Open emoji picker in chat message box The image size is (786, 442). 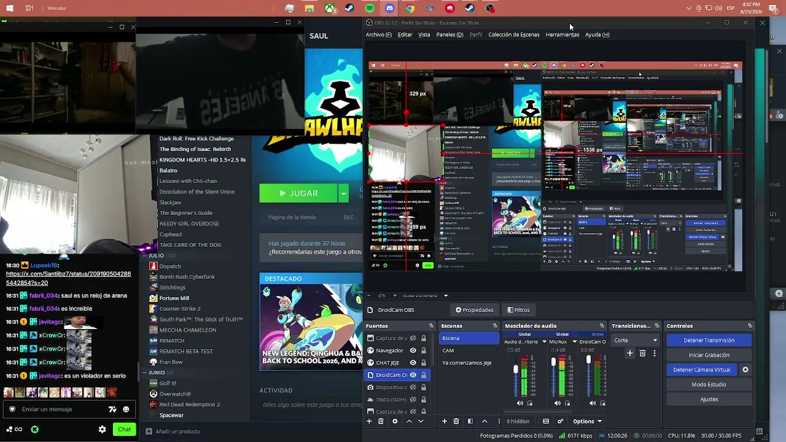(126, 409)
